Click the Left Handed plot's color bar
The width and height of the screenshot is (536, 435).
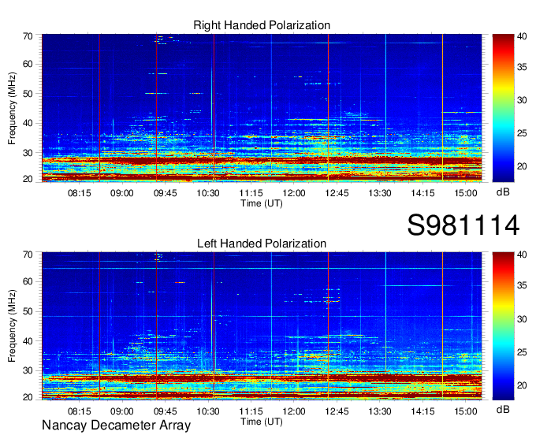(x=503, y=325)
